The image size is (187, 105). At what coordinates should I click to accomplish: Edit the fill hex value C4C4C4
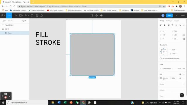point(165,78)
